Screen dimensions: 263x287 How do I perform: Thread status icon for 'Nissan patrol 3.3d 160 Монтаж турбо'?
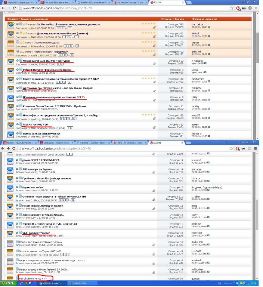tap(10, 62)
